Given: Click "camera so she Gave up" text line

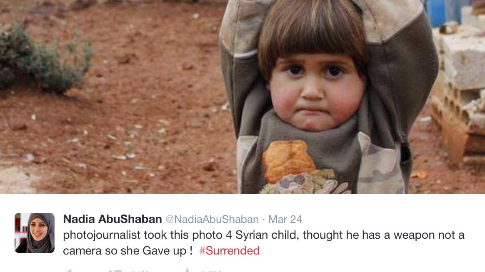Looking at the screenshot, I should tap(125, 251).
